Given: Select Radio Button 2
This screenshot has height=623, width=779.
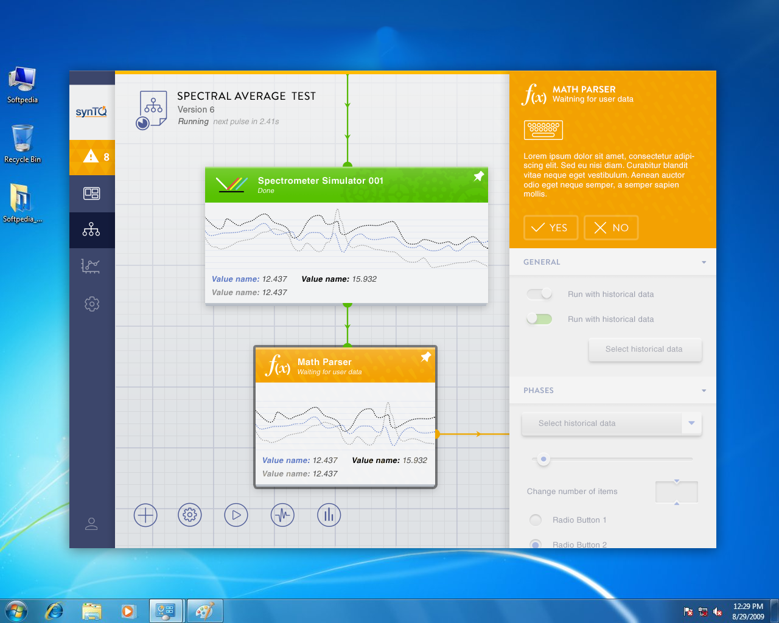Looking at the screenshot, I should point(536,544).
